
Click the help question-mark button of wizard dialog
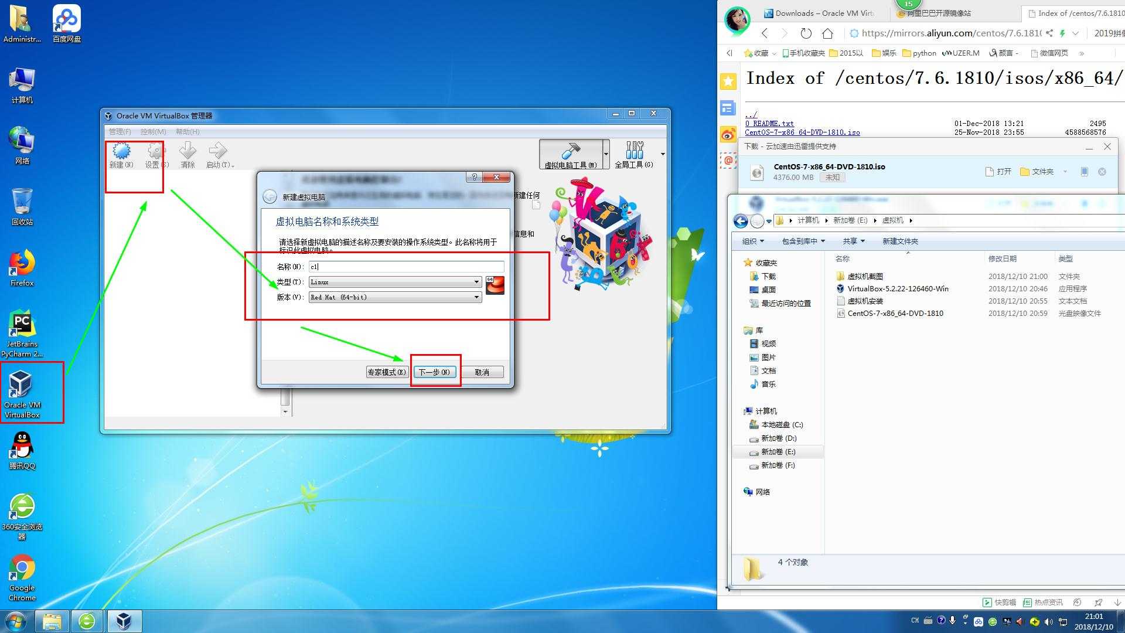pyautogui.click(x=474, y=177)
